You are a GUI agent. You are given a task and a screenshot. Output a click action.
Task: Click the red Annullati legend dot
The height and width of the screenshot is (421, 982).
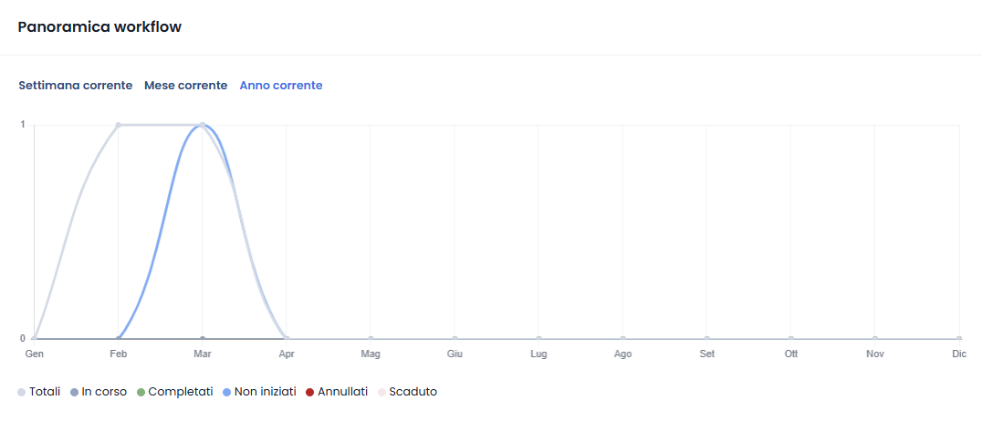tap(309, 392)
